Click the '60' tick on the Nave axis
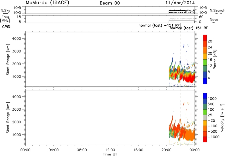The width and height of the screenshot is (225, 156). tap(201, 17)
